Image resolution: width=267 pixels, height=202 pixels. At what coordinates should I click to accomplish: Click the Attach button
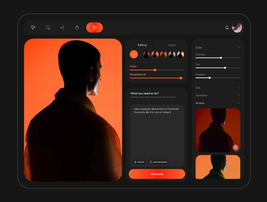(139, 162)
